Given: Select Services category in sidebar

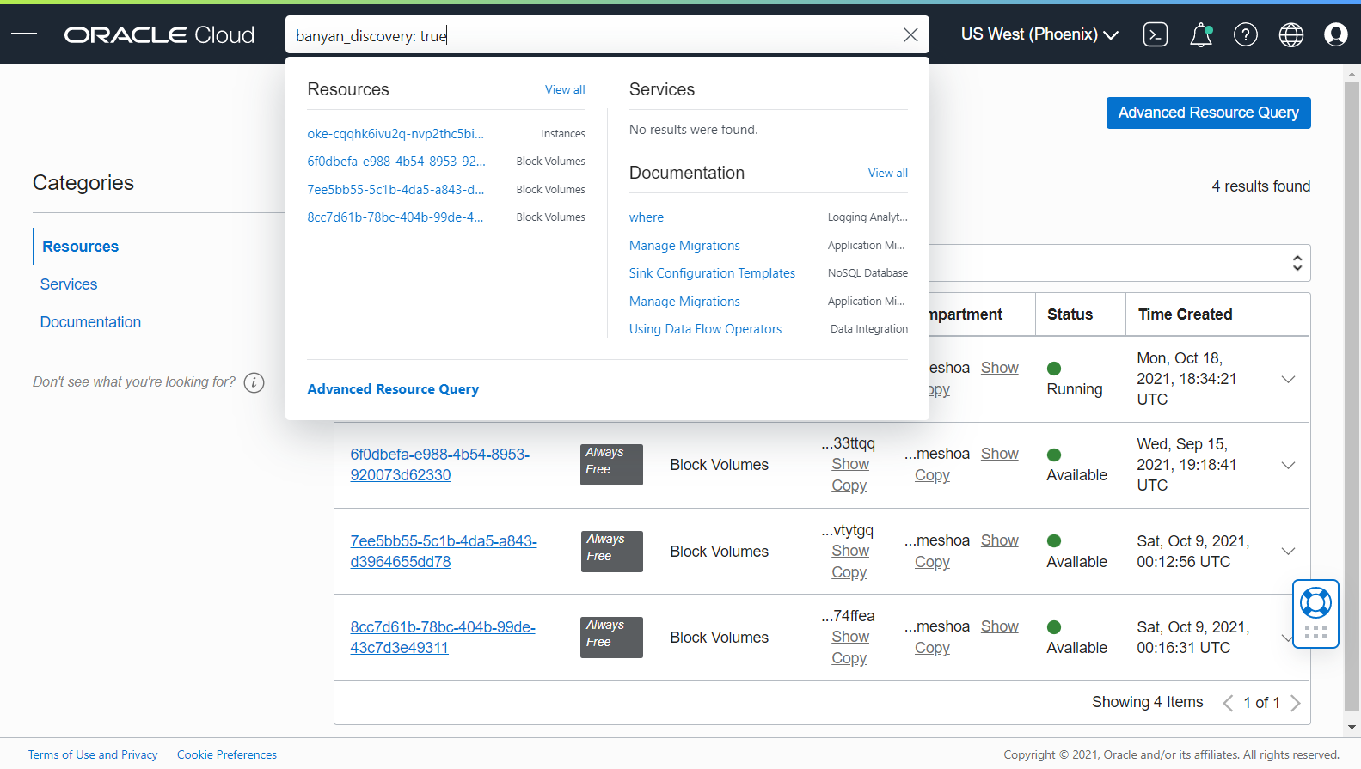Looking at the screenshot, I should (x=69, y=284).
